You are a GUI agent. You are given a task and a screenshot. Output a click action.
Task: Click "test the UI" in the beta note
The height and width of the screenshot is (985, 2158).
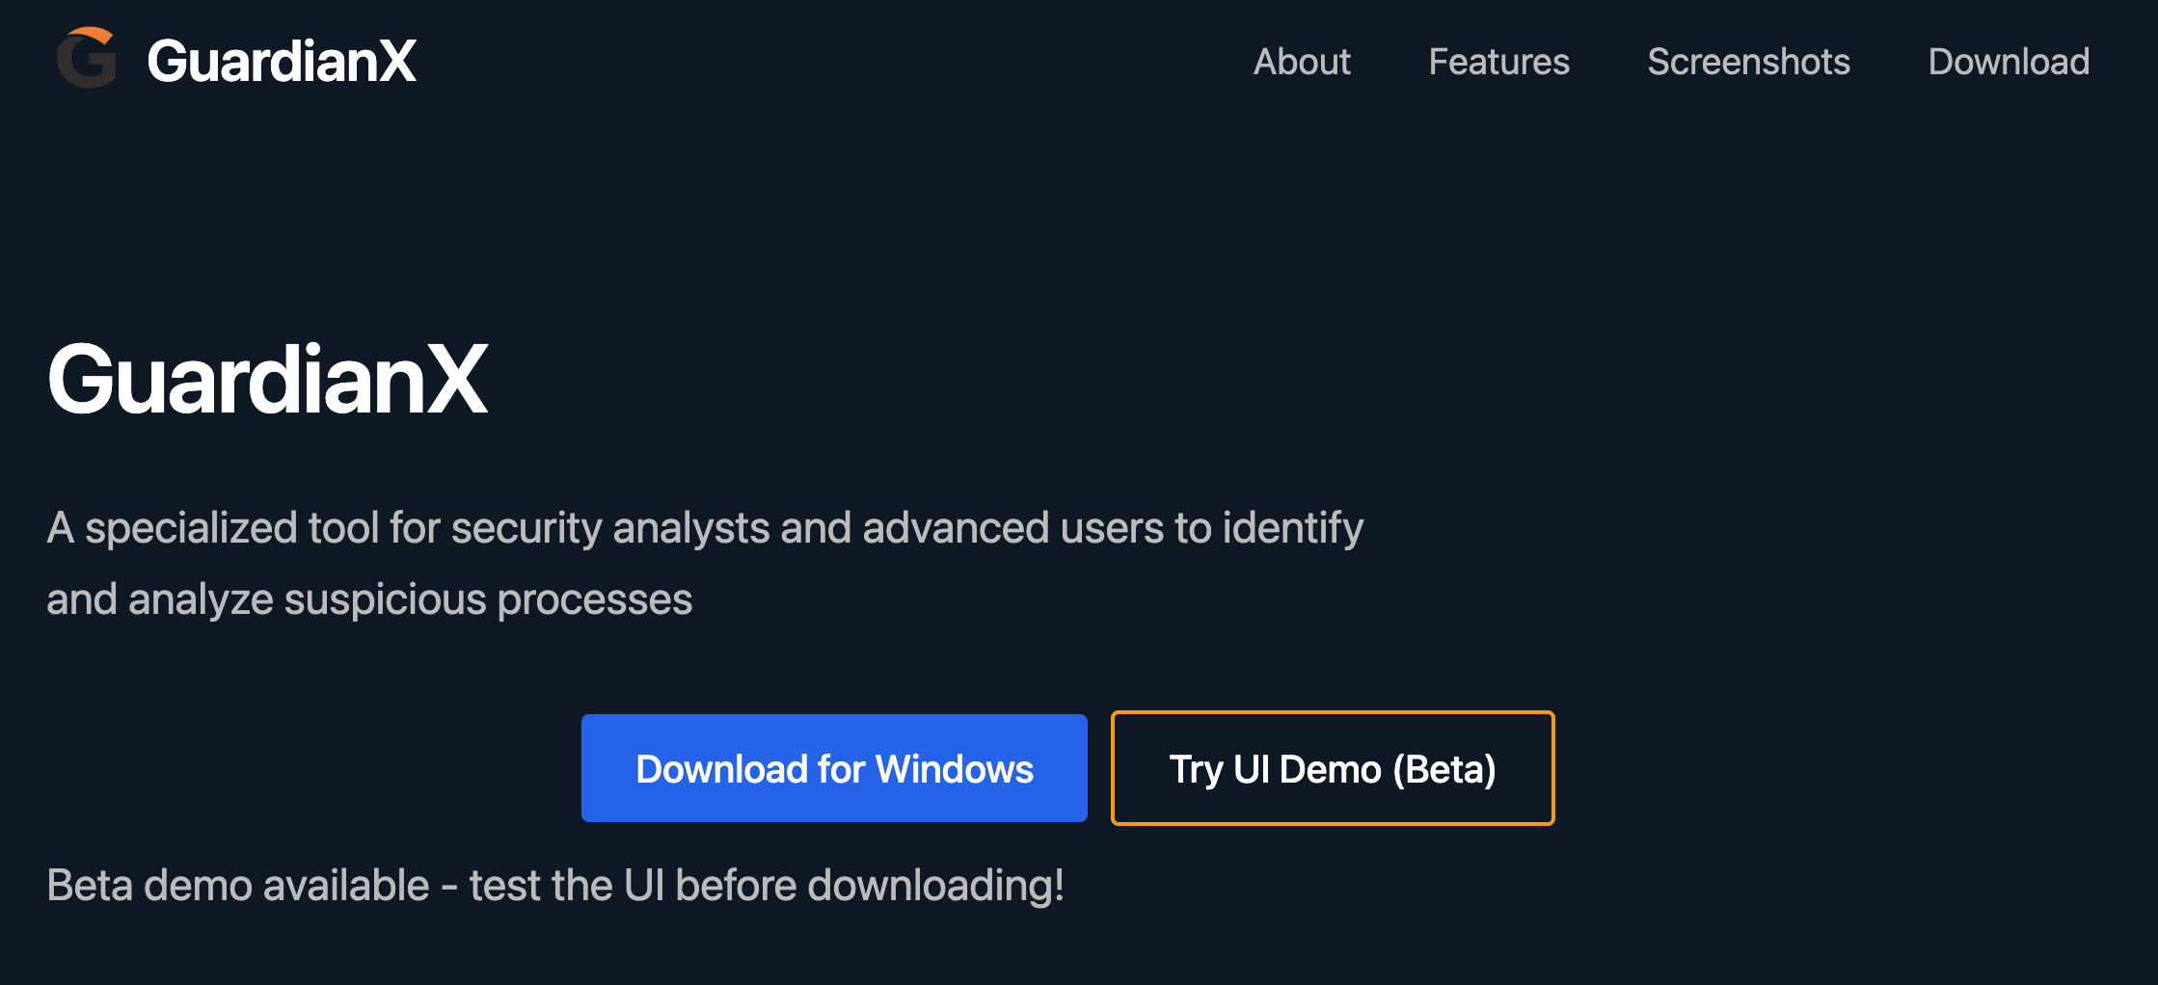coord(567,885)
